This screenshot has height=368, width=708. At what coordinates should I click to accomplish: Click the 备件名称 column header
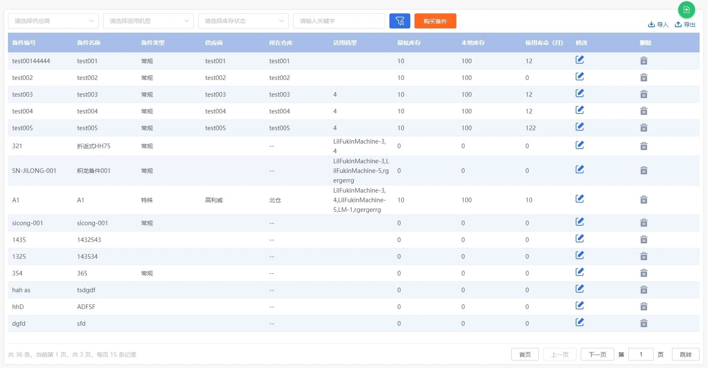click(x=89, y=43)
